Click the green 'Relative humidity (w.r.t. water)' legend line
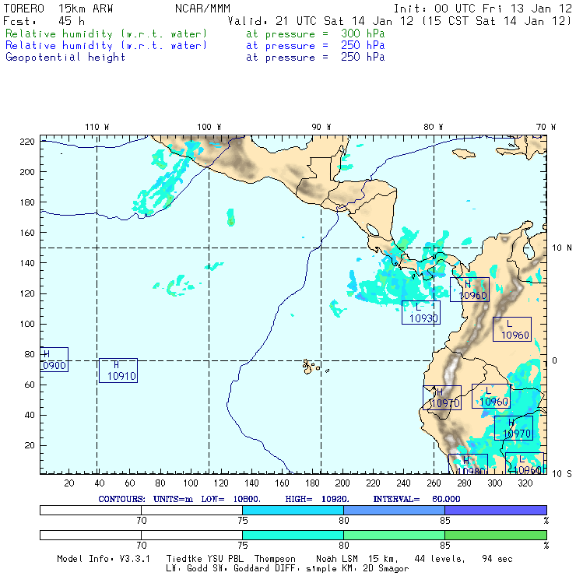Screen dimensions: 576x576 106,33
